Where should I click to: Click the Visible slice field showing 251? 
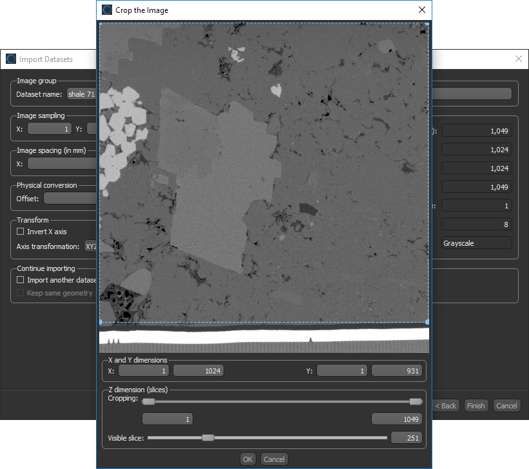405,438
